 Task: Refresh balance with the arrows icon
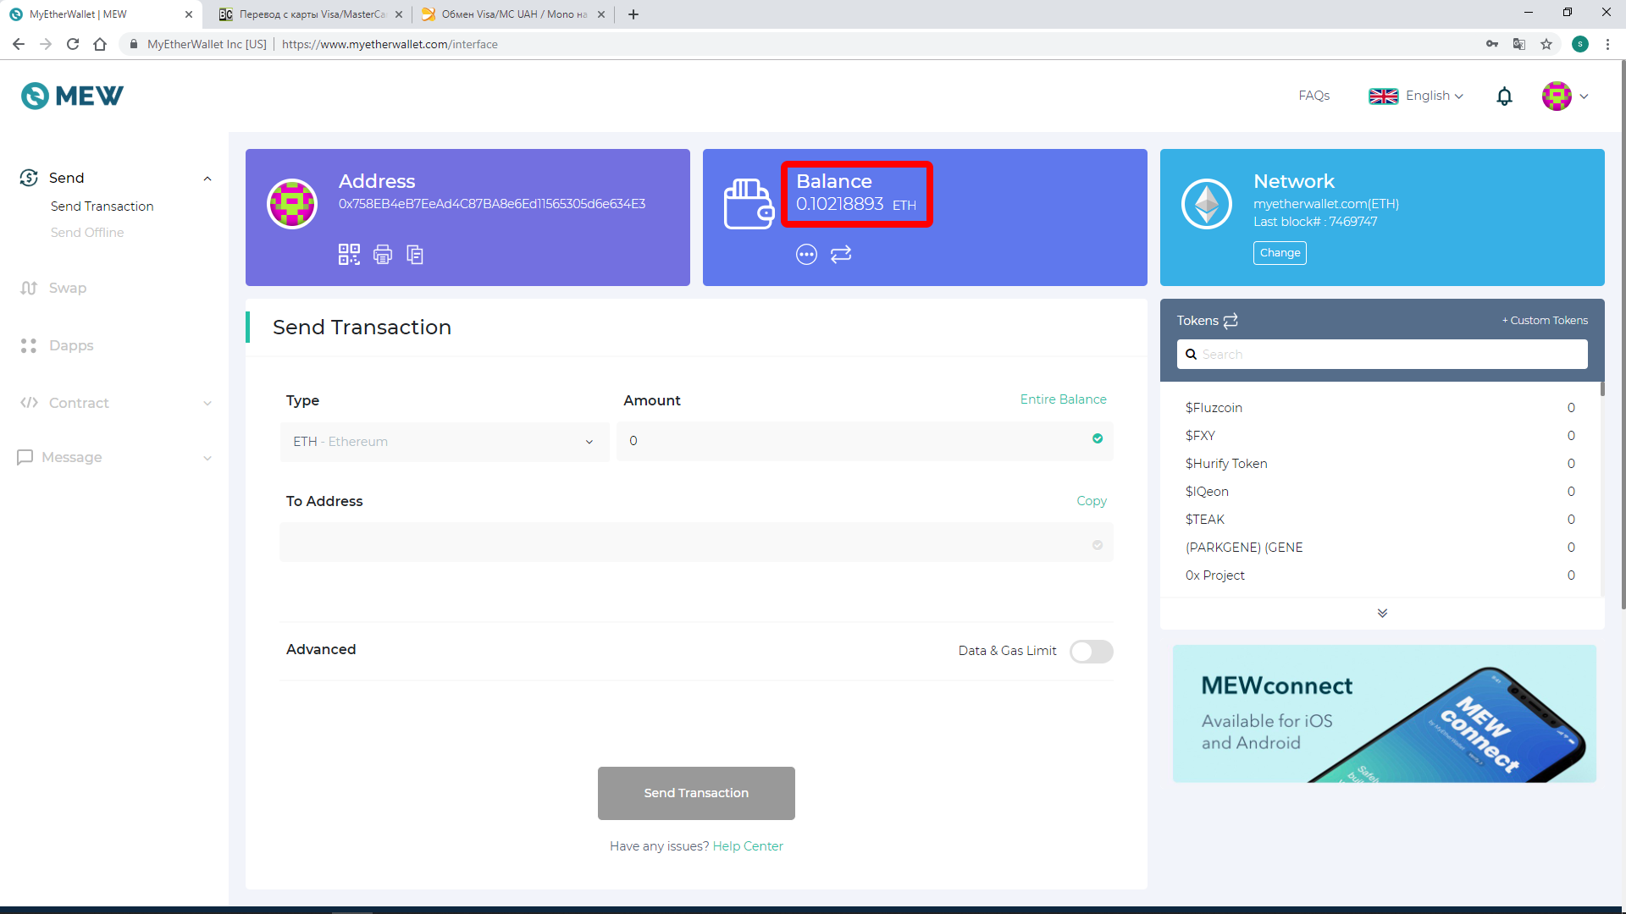pos(841,254)
